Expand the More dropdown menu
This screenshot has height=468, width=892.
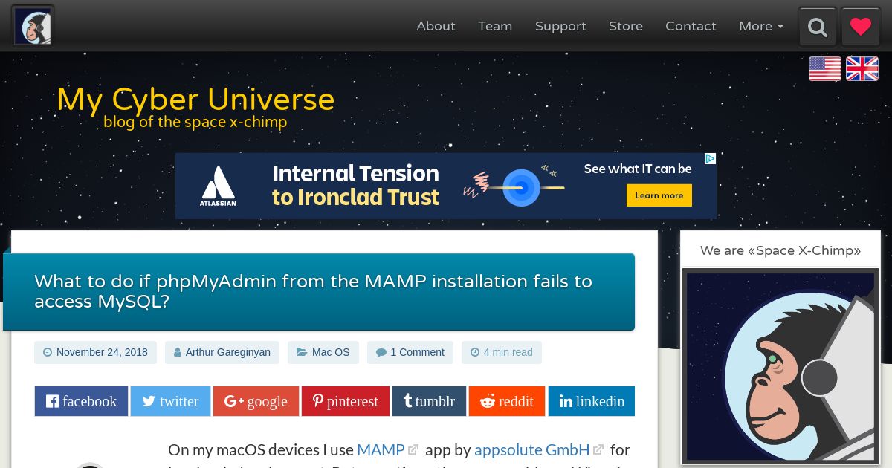[x=761, y=26]
